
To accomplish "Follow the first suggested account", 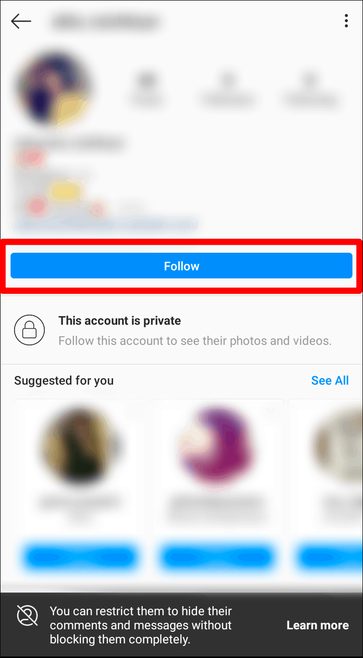I will (80, 557).
